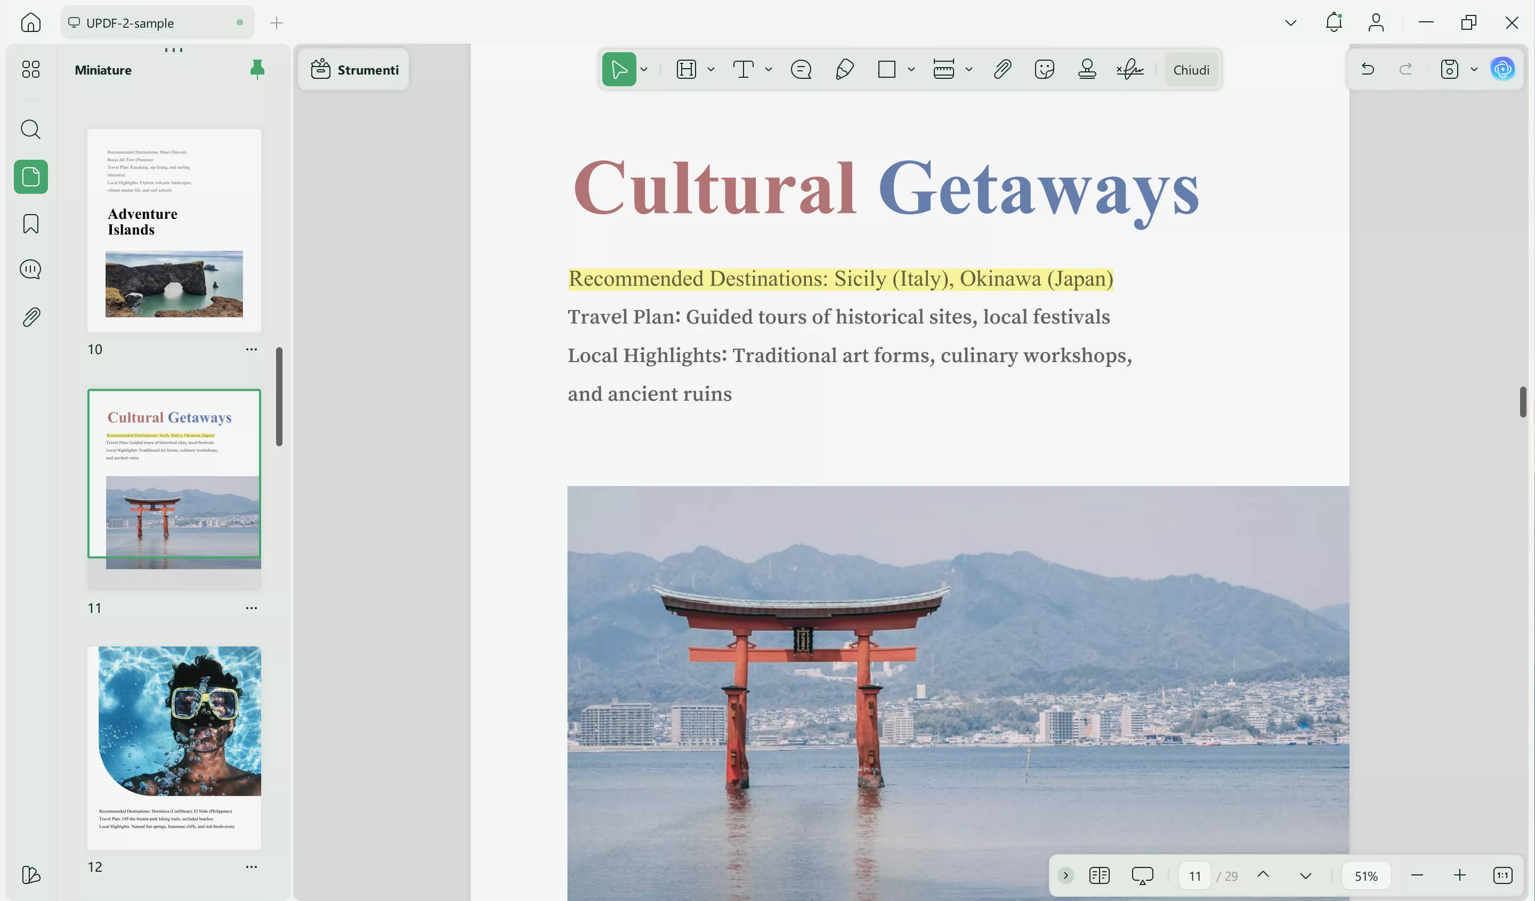Toggle two-page reading layout icon
This screenshot has height=901, width=1535.
1099,875
